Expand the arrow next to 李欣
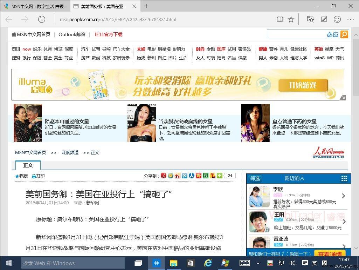 344,196
